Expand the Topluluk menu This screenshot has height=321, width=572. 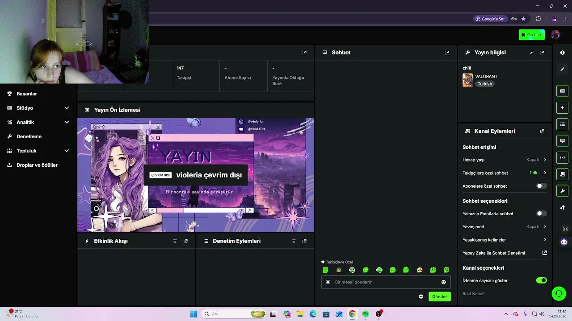pyautogui.click(x=38, y=151)
